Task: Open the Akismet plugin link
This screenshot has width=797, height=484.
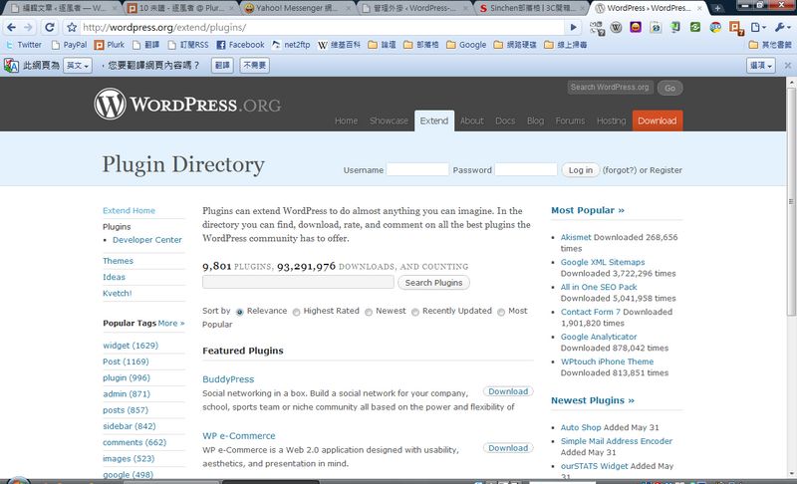Action: tap(576, 237)
